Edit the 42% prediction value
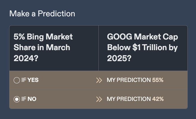 (x=158, y=99)
